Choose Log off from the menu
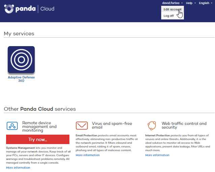Image resolution: width=215 pixels, height=172 pixels. pos(168,16)
